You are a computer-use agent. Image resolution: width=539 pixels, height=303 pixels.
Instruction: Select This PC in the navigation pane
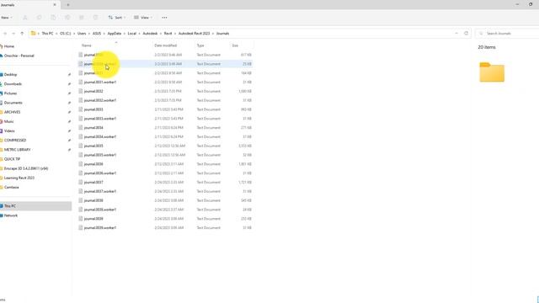(x=10, y=206)
